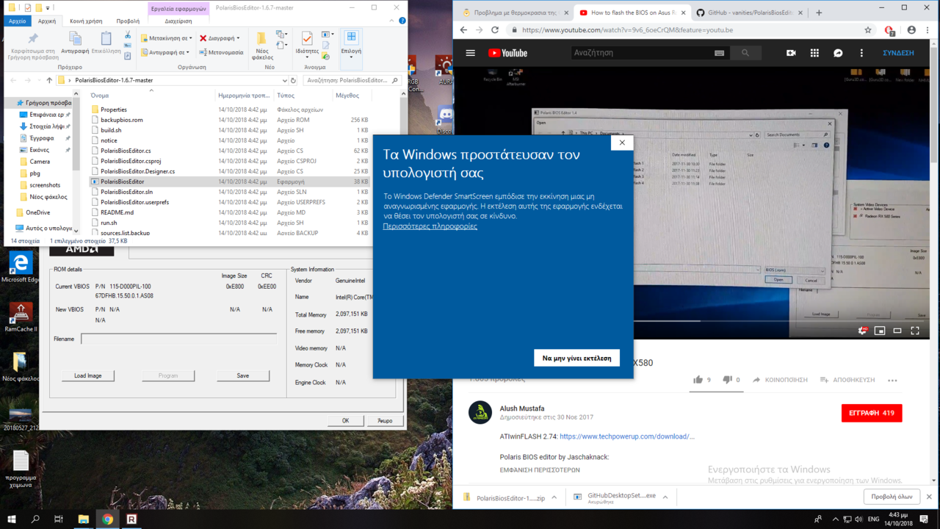Open the YouTube hamburger guide menu
This screenshot has height=529, width=940.
[x=471, y=53]
